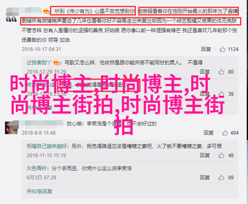Click the membership crown badge beside 近我者甜丫
248x204 pixels.
(56, 63)
